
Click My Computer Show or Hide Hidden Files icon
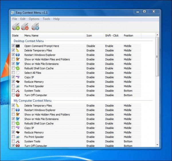(17, 115)
